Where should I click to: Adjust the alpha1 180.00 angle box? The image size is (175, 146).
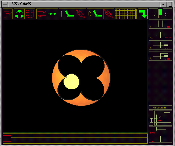point(160,35)
